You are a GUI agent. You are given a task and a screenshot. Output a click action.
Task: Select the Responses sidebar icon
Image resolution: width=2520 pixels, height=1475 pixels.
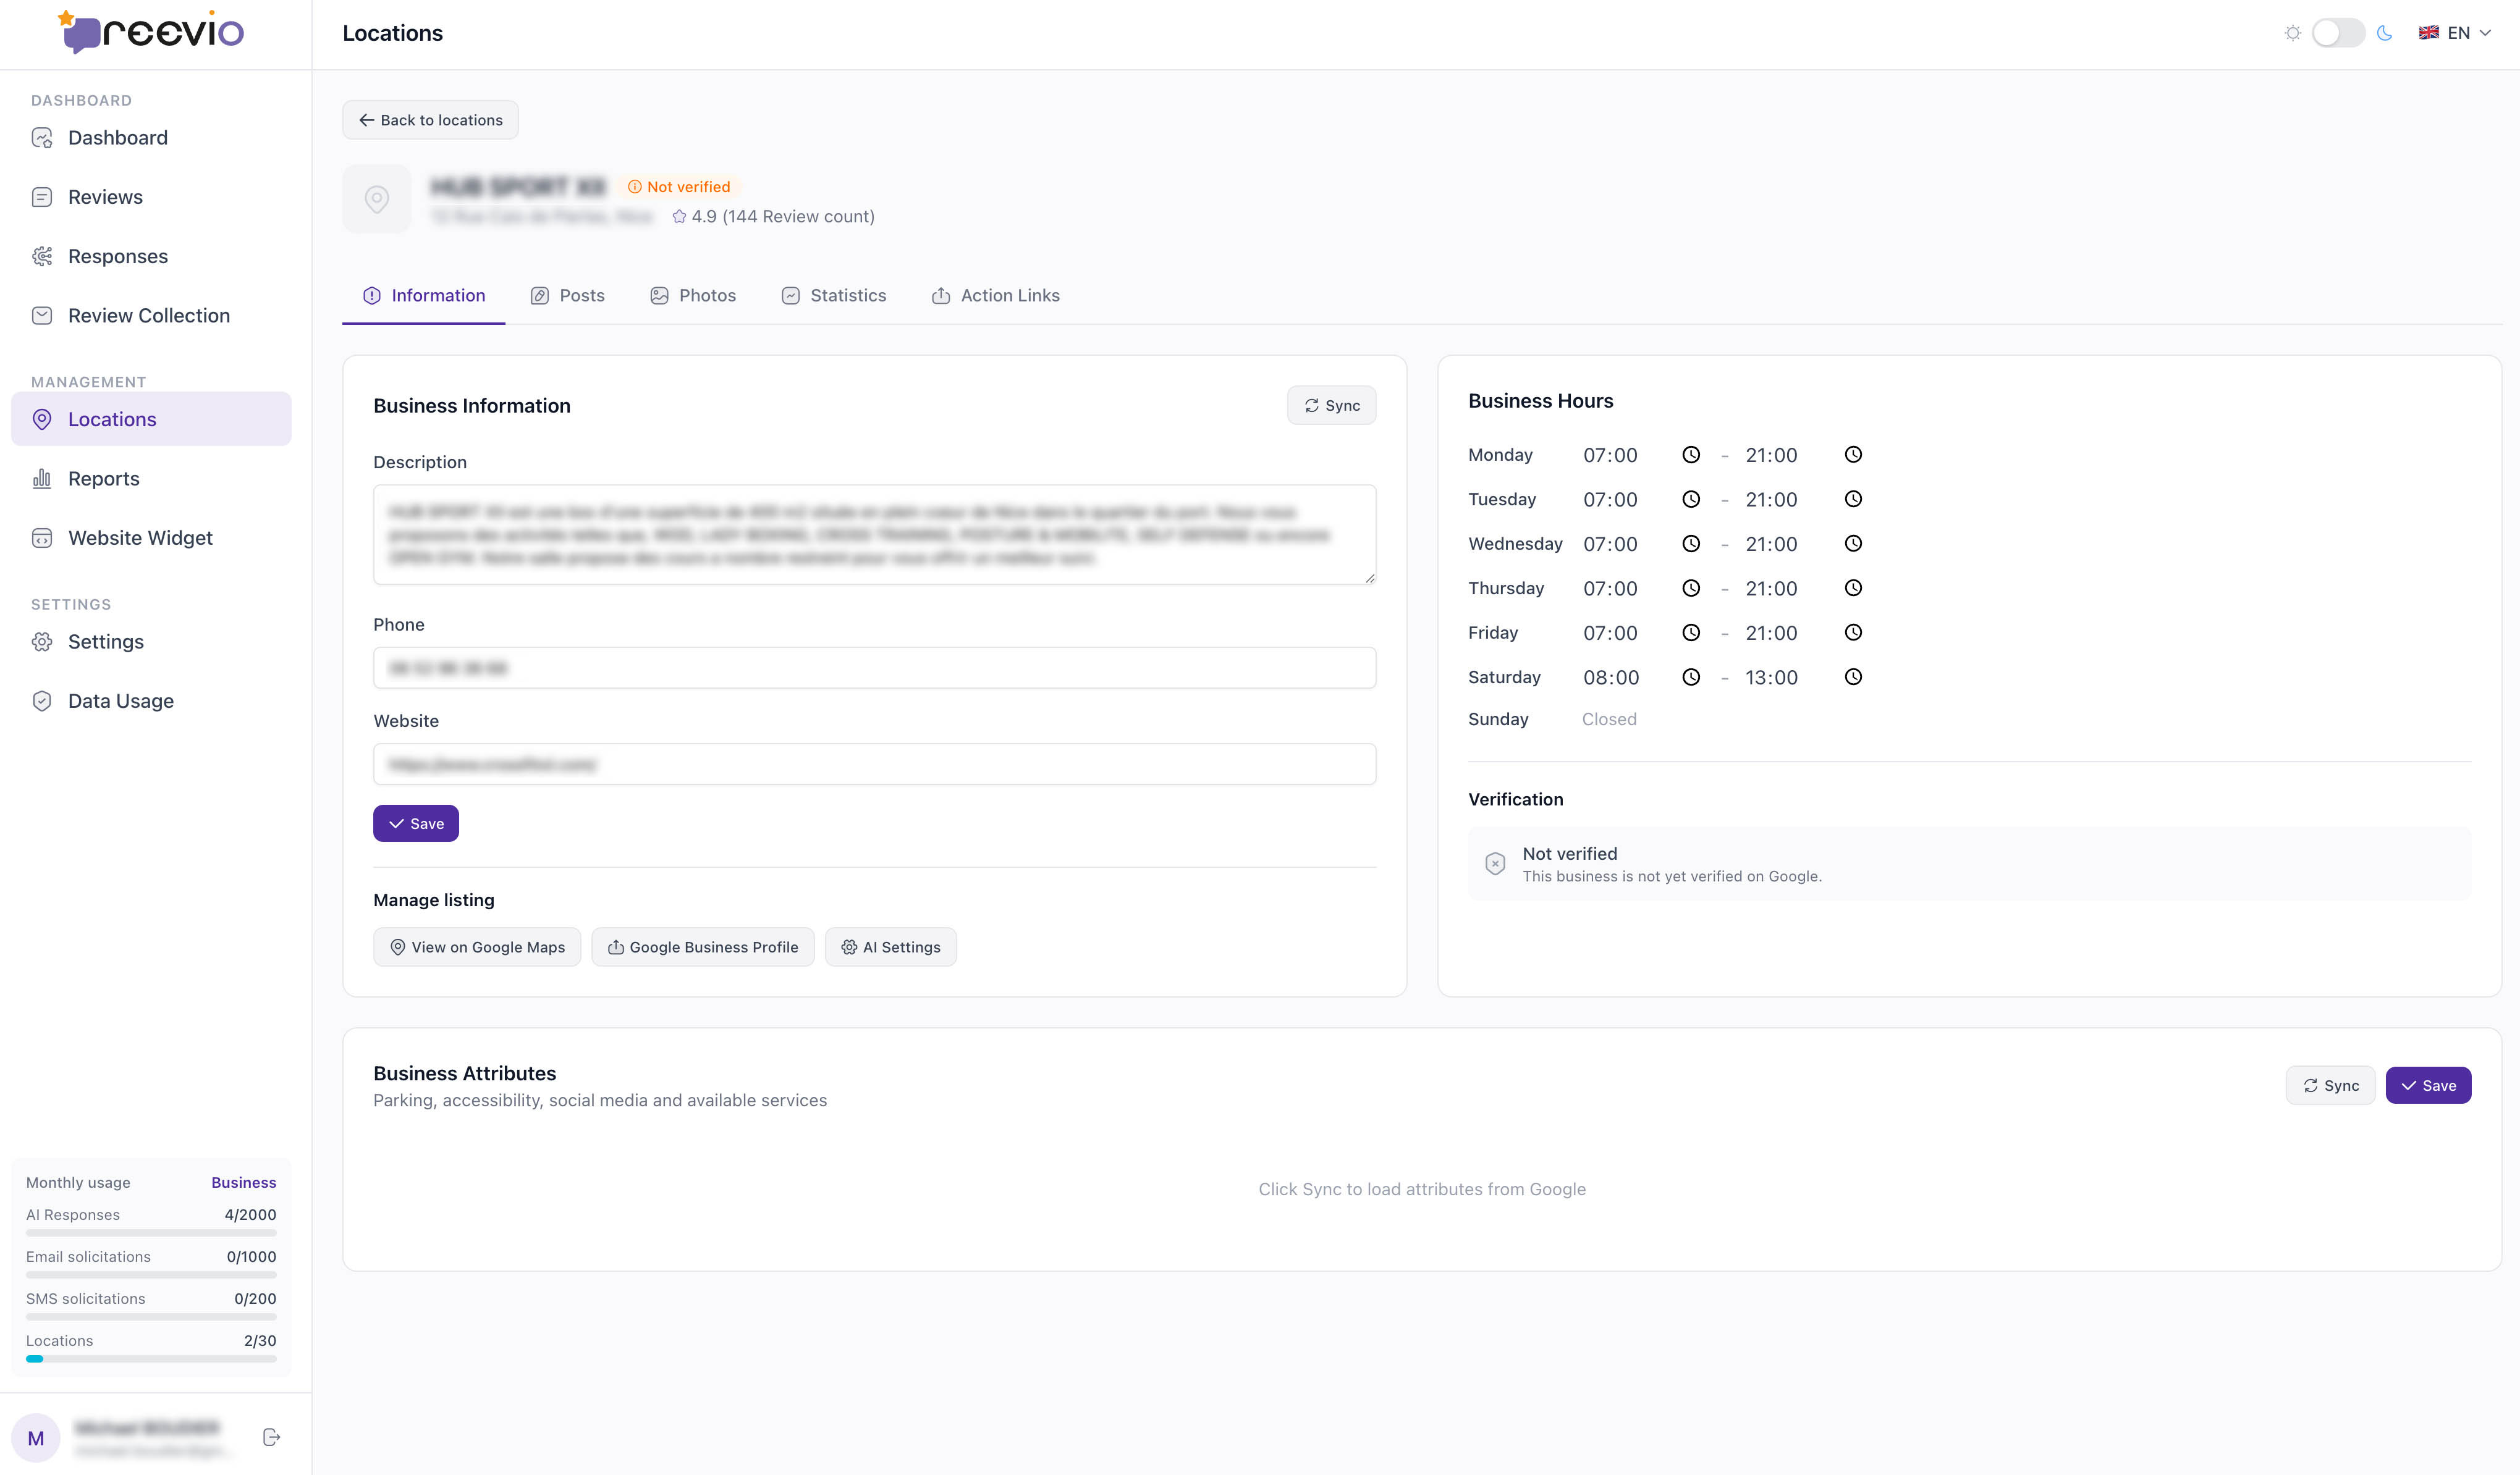(x=42, y=256)
